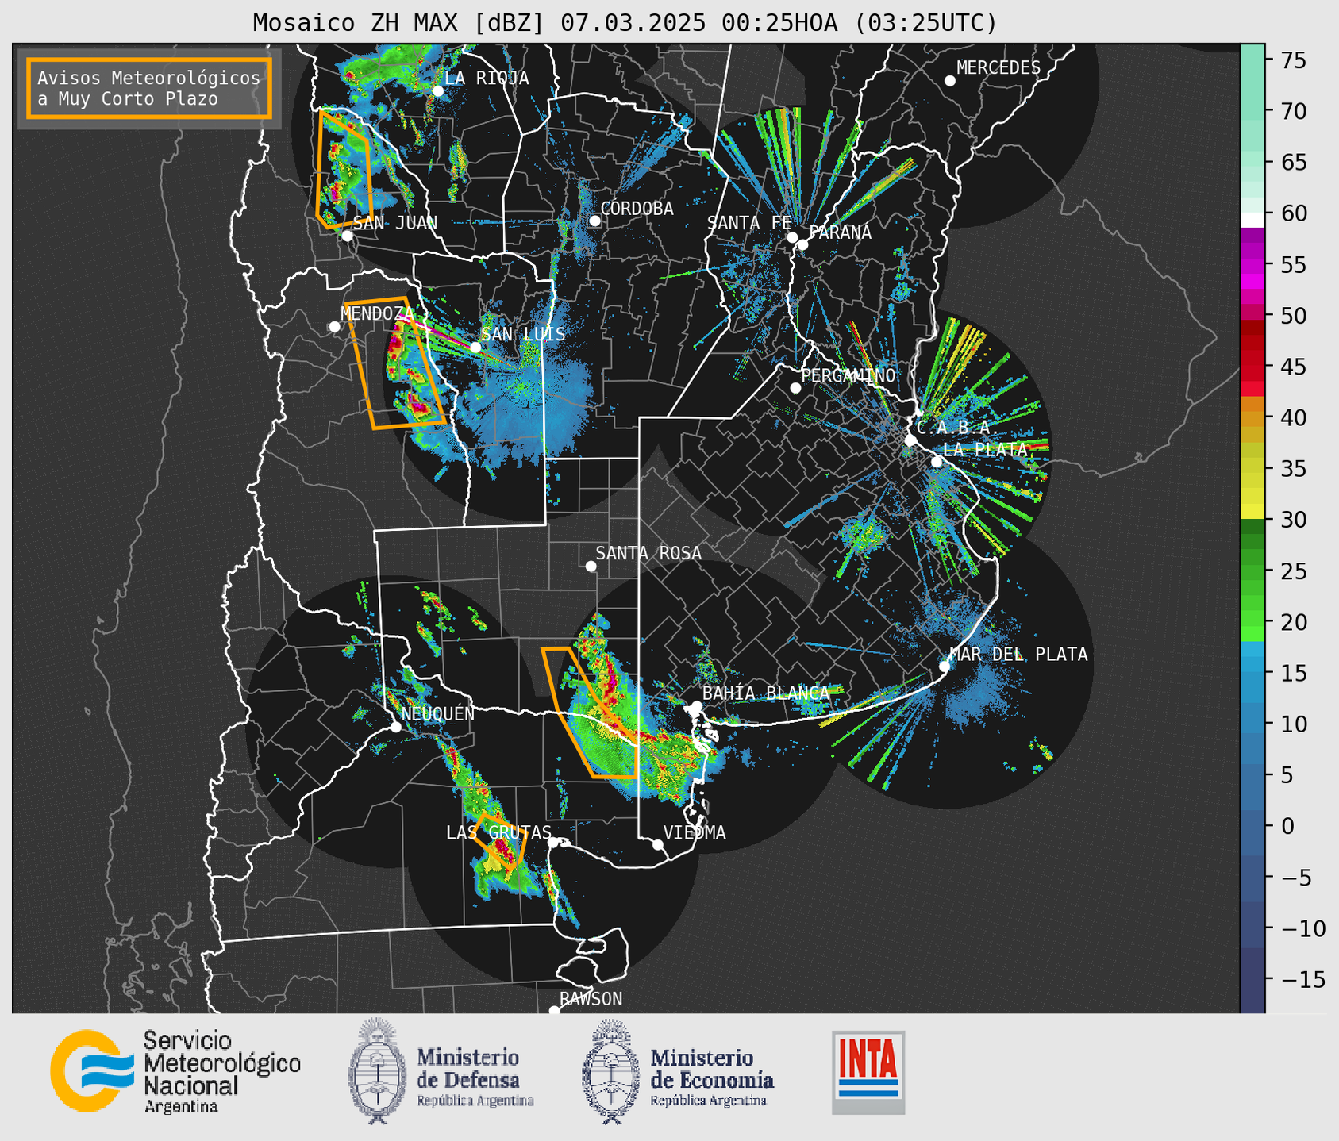The image size is (1339, 1141).
Task: Click the INTA logo
Action: (x=868, y=1072)
